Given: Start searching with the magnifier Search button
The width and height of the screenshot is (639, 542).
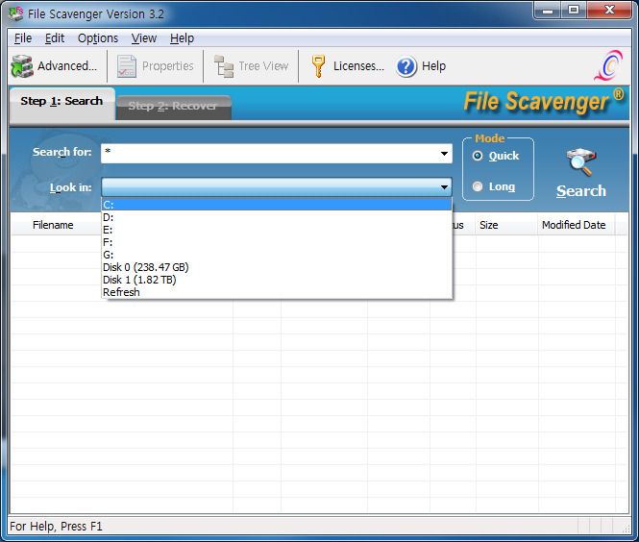Looking at the screenshot, I should pos(581,174).
